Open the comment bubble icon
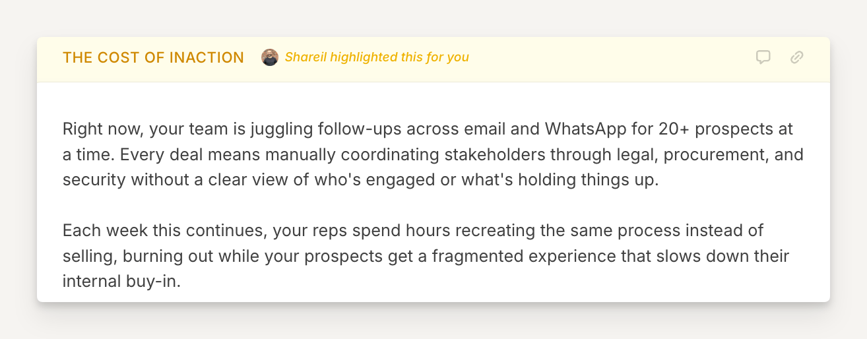The image size is (867, 339). pos(763,57)
